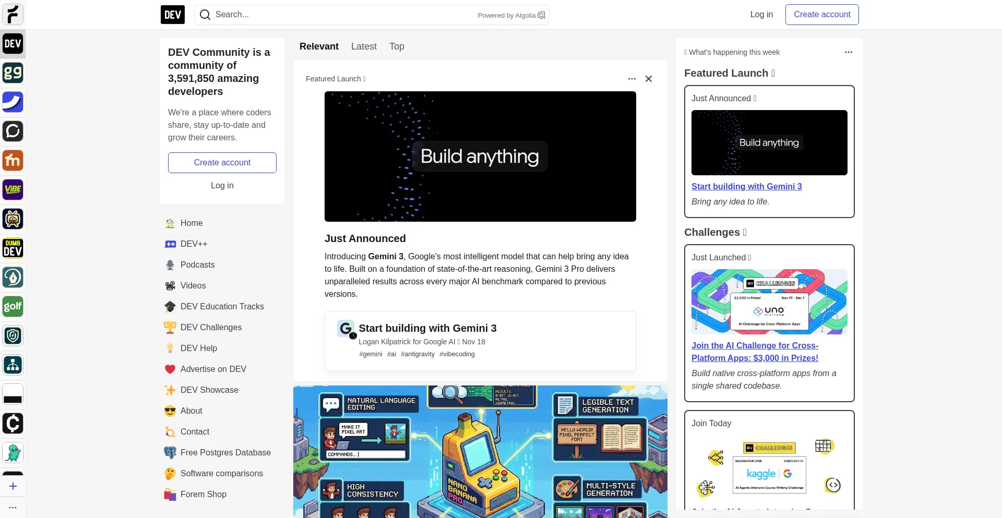1002x518 pixels.
Task: Open Forem Shop in left navigation
Action: point(222,495)
